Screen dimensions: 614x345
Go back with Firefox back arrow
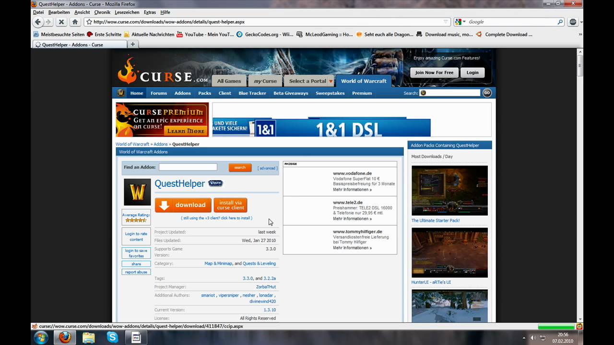(x=38, y=22)
